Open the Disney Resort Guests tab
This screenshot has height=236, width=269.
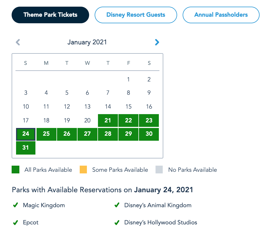(x=136, y=15)
